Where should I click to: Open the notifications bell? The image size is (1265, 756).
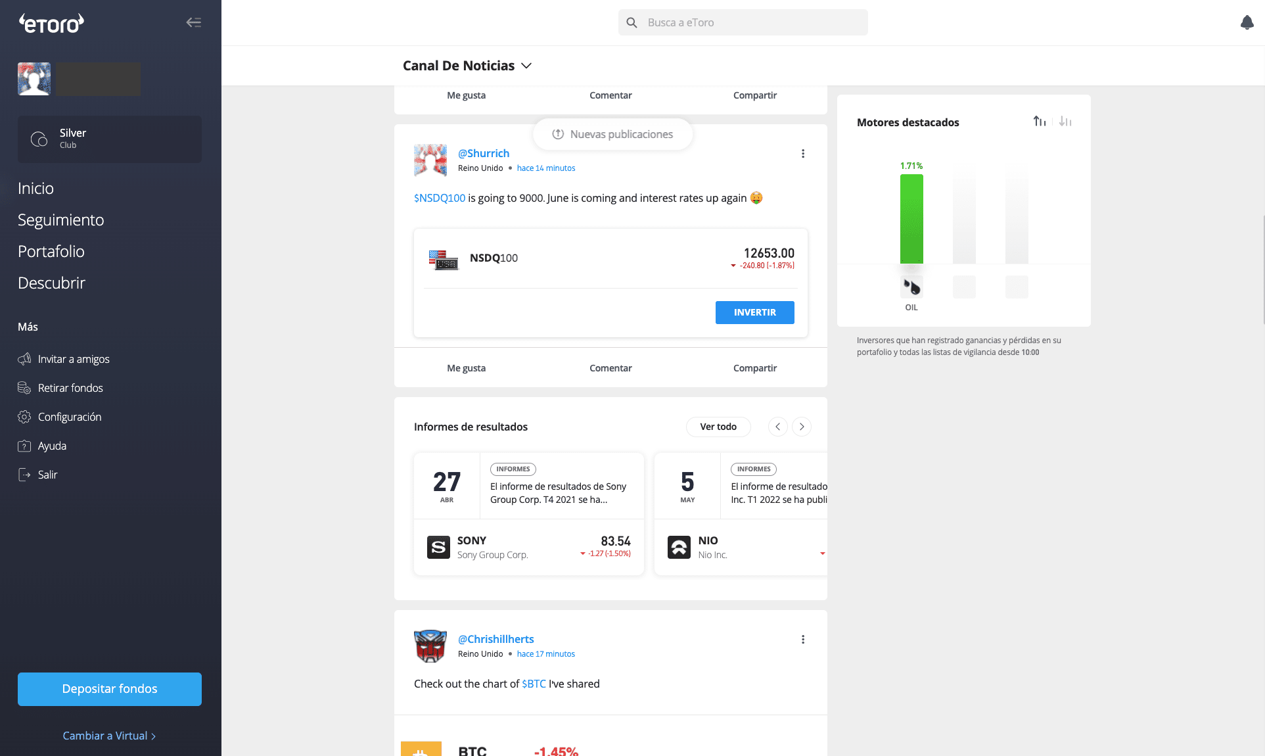point(1247,22)
